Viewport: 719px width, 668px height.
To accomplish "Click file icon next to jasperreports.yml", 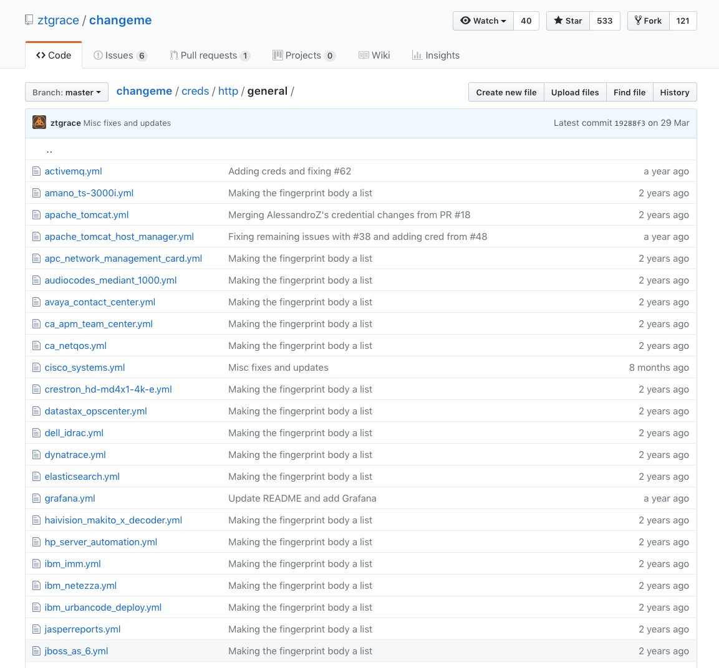I will [x=37, y=629].
